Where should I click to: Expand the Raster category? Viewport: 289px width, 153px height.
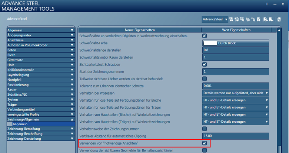pyautogui.click(x=41, y=90)
